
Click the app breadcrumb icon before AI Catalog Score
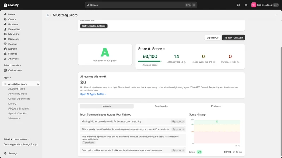[48, 15]
